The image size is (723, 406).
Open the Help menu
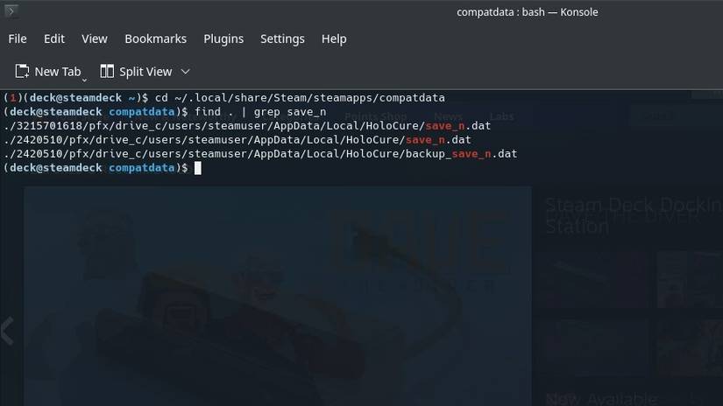point(334,39)
